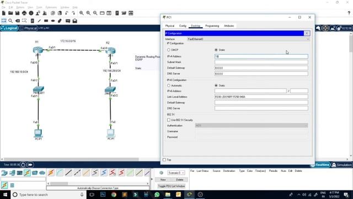Choose the Draw Rectangle tool
The height and width of the screenshot is (199, 353).
[46, 21]
